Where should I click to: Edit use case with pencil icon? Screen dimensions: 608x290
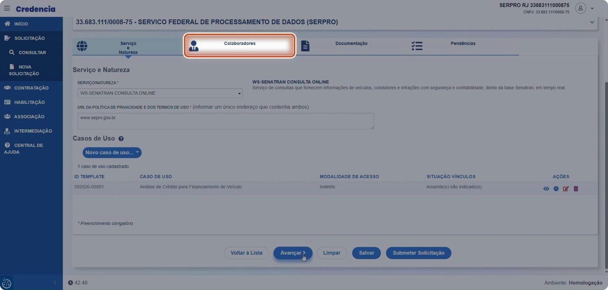[566, 189]
